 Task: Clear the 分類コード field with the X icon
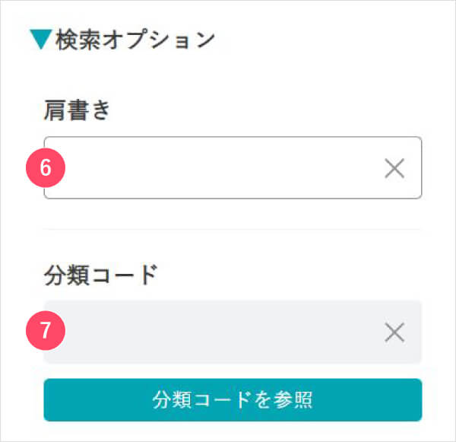tap(394, 332)
